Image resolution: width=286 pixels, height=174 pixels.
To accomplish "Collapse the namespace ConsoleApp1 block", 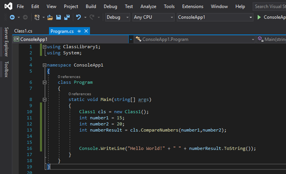I will [44, 65].
